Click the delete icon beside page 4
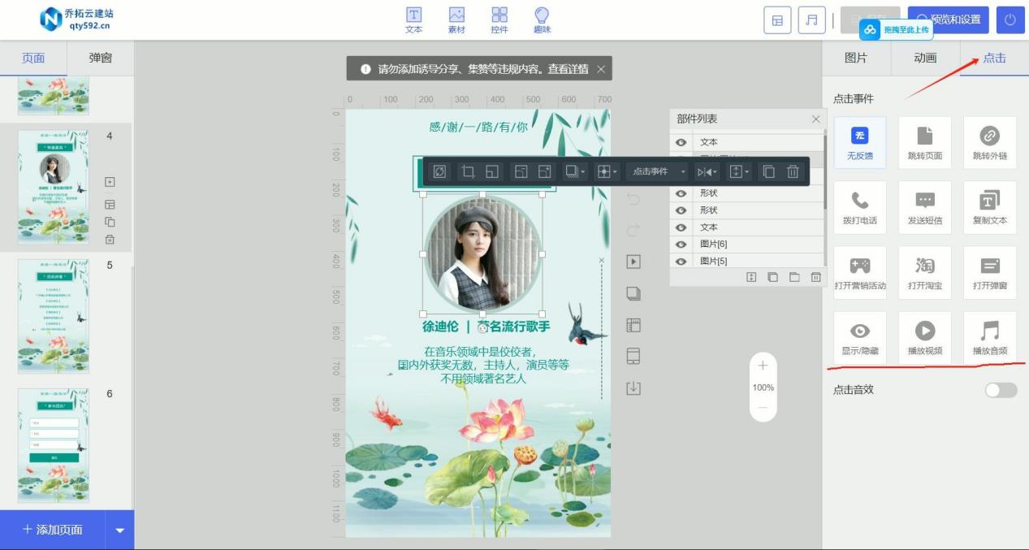1029x550 pixels. pos(110,239)
